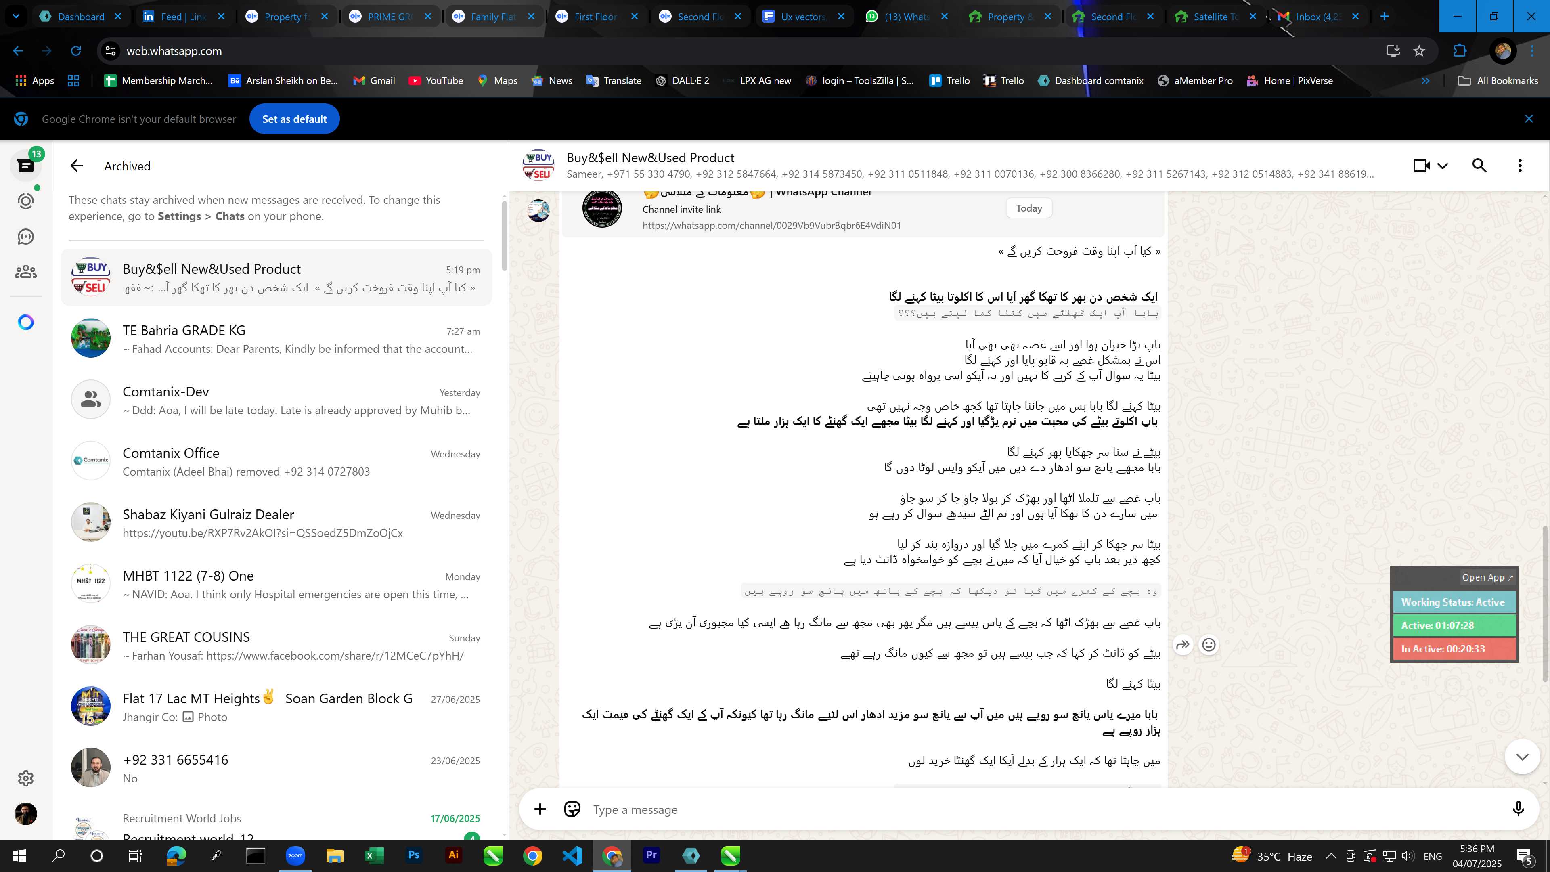React to message with smiley icon
The width and height of the screenshot is (1550, 872).
(x=1208, y=645)
